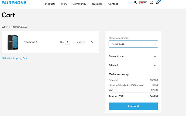The width and height of the screenshot is (186, 116).
Task: Open the Contact menu item
Action: [x=113, y=4]
